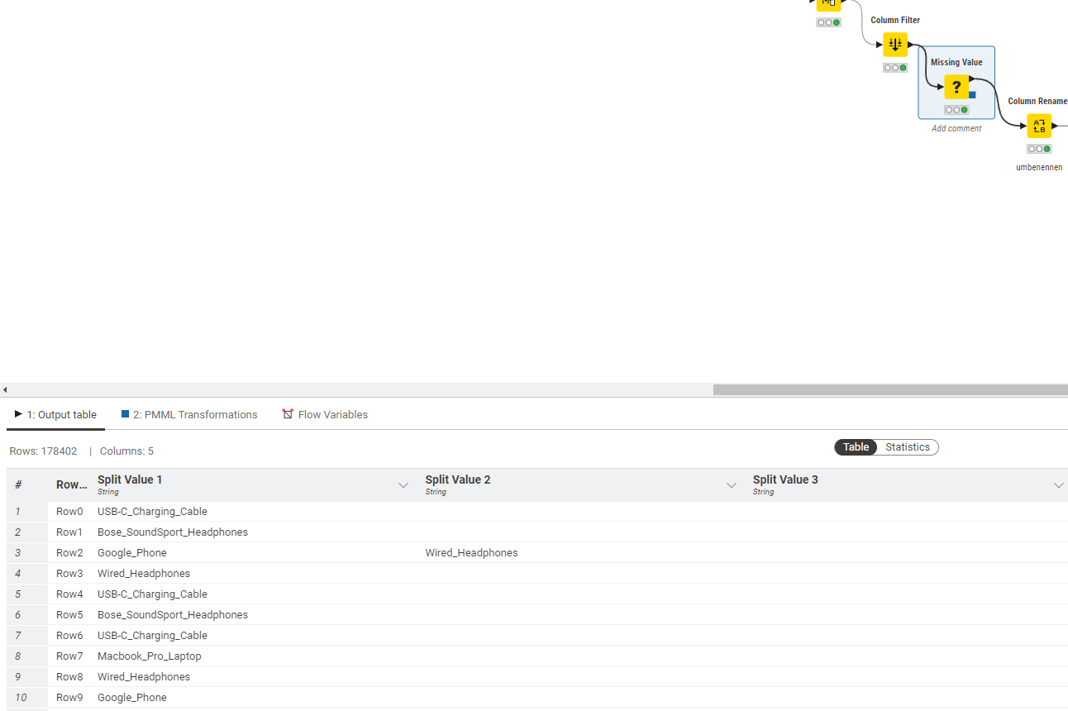This screenshot has height=711, width=1068.
Task: Click the Column Filter node label
Action: click(895, 20)
